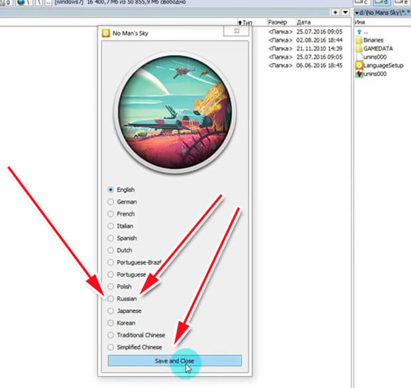This screenshot has height=388, width=411.
Task: Select the blank unins000 data file icon
Action: (359, 57)
